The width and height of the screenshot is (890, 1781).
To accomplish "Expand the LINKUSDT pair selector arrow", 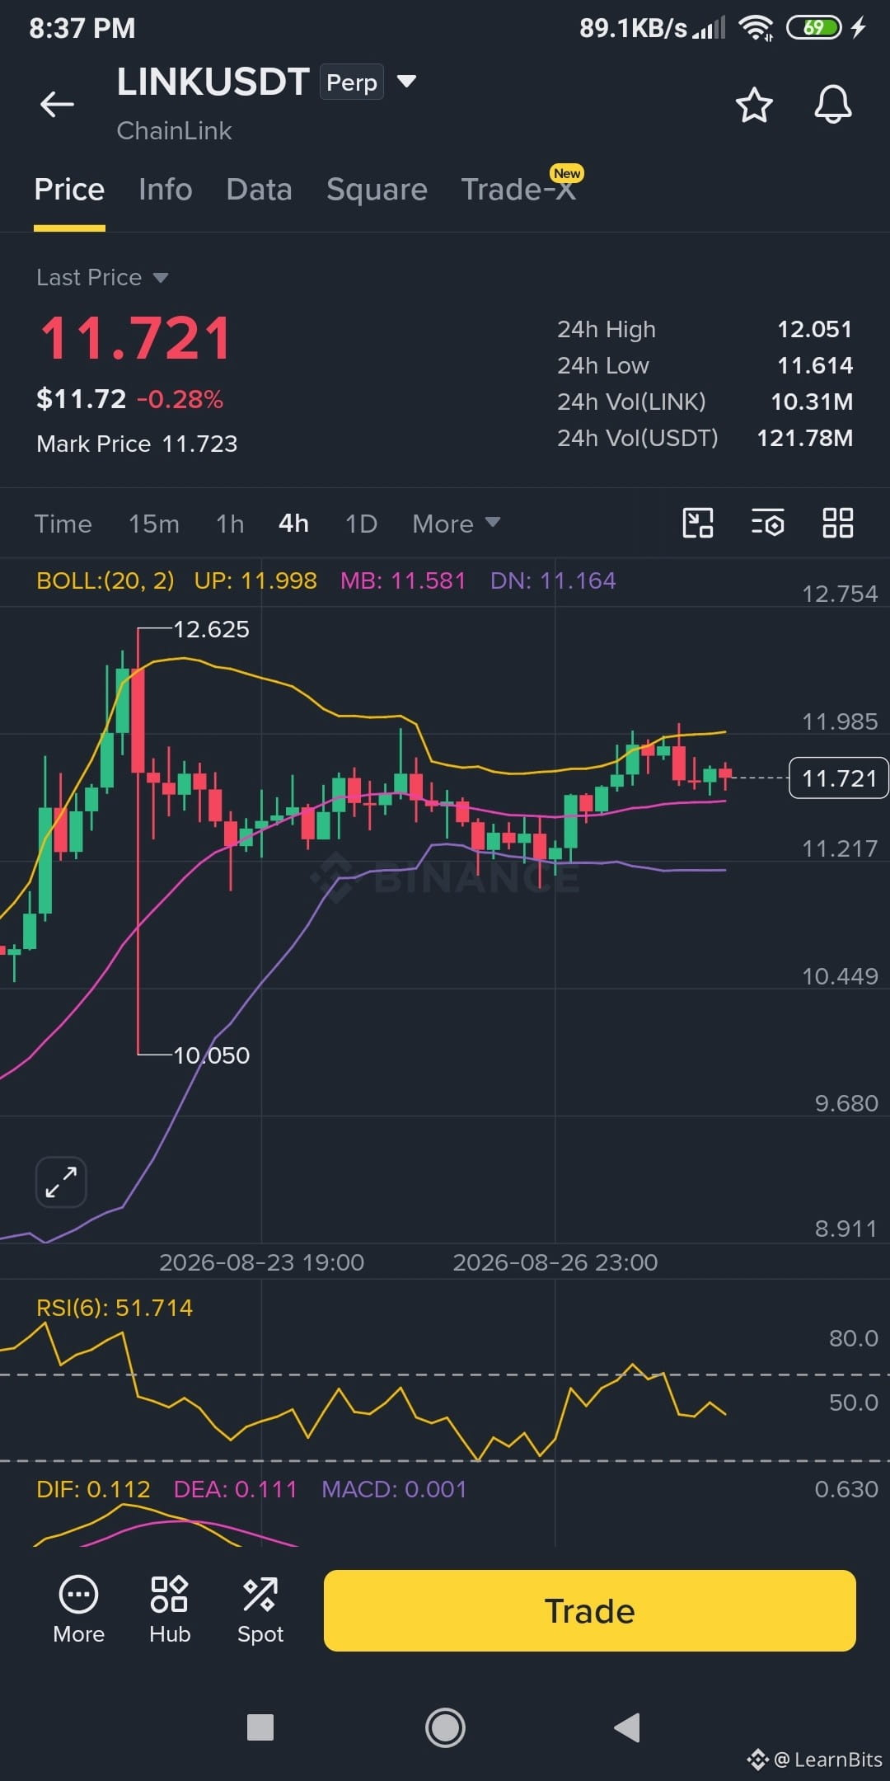I will pos(406,81).
